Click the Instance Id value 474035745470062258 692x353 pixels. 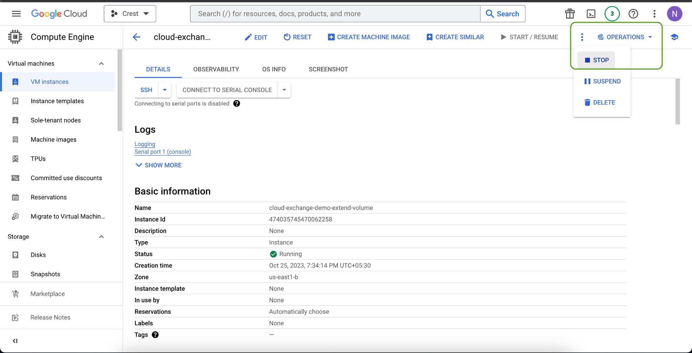tap(301, 219)
